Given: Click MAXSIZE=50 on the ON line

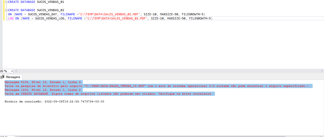Looking at the screenshot, I should tap(169, 14).
